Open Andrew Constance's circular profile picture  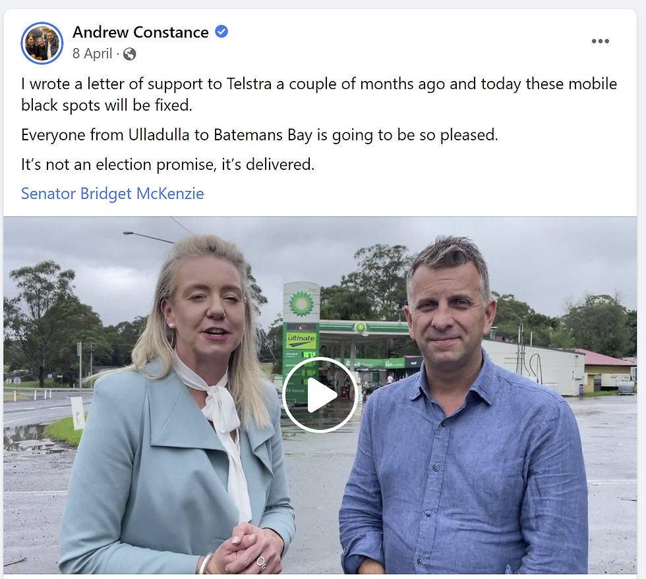tap(42, 43)
